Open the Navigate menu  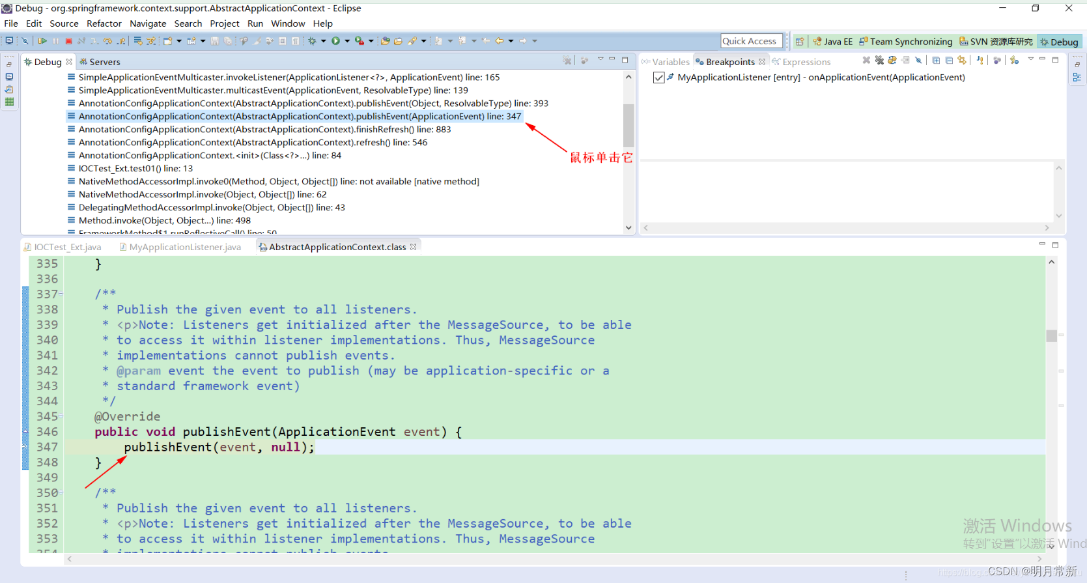click(148, 23)
